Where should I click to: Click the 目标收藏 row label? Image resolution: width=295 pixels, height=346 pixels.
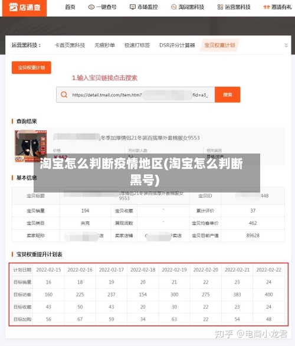[22, 306]
